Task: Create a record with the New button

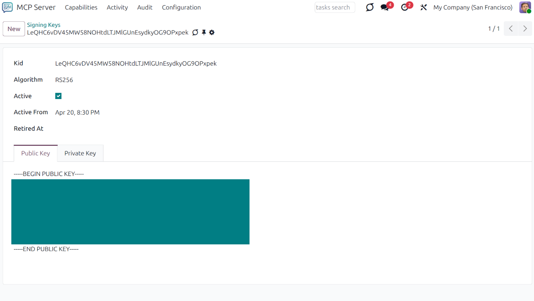Action: [x=13, y=28]
